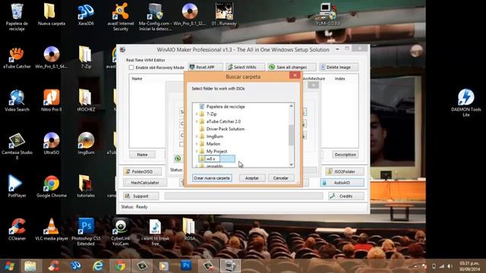Image resolution: width=486 pixels, height=273 pixels.
Task: Open 7-Zip desktop folder icon
Action: click(86, 58)
